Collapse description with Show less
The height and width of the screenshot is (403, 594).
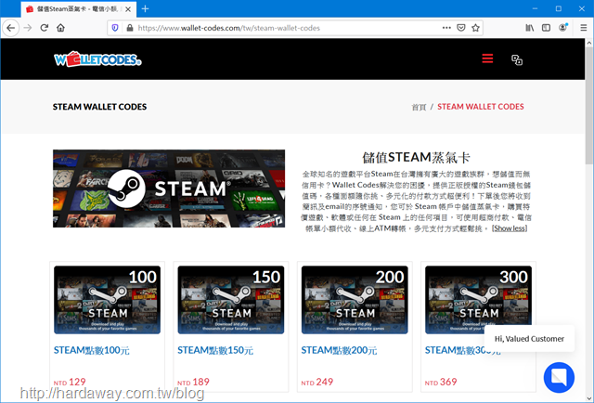coord(510,228)
